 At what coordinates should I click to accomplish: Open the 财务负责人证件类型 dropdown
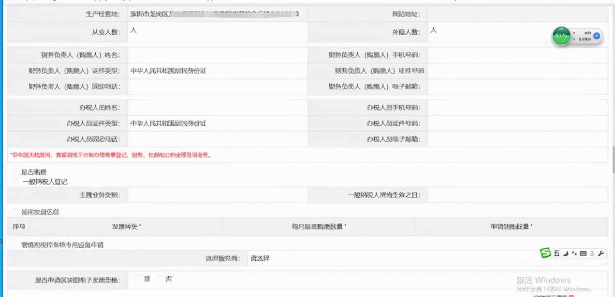tap(217, 71)
